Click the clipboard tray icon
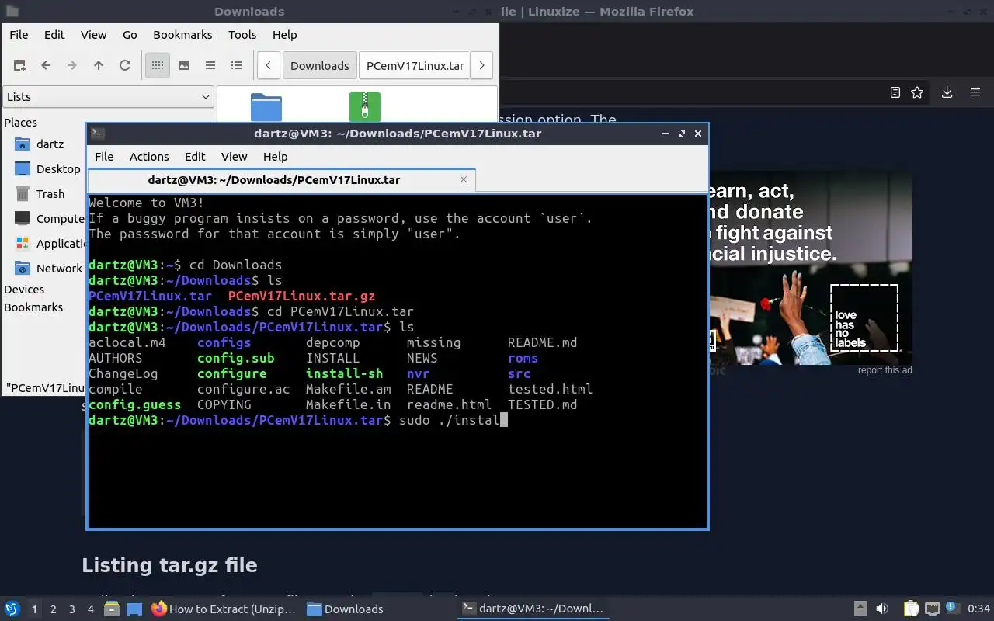The width and height of the screenshot is (994, 621). 912,609
